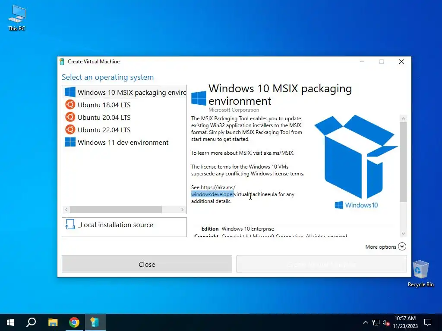Open the Recycle Bin desktop icon

pyautogui.click(x=420, y=274)
